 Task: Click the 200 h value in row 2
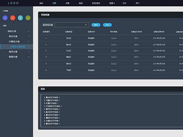click(136, 45)
